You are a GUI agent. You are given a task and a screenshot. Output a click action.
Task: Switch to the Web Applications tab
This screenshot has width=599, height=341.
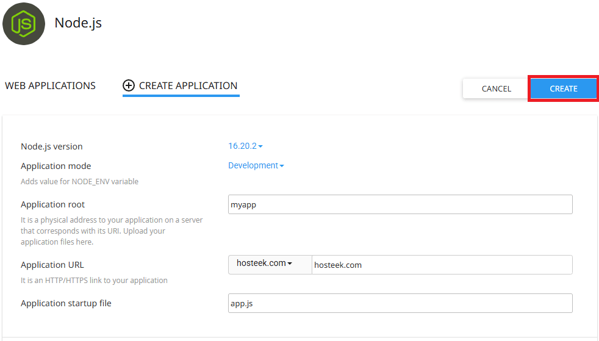[51, 85]
